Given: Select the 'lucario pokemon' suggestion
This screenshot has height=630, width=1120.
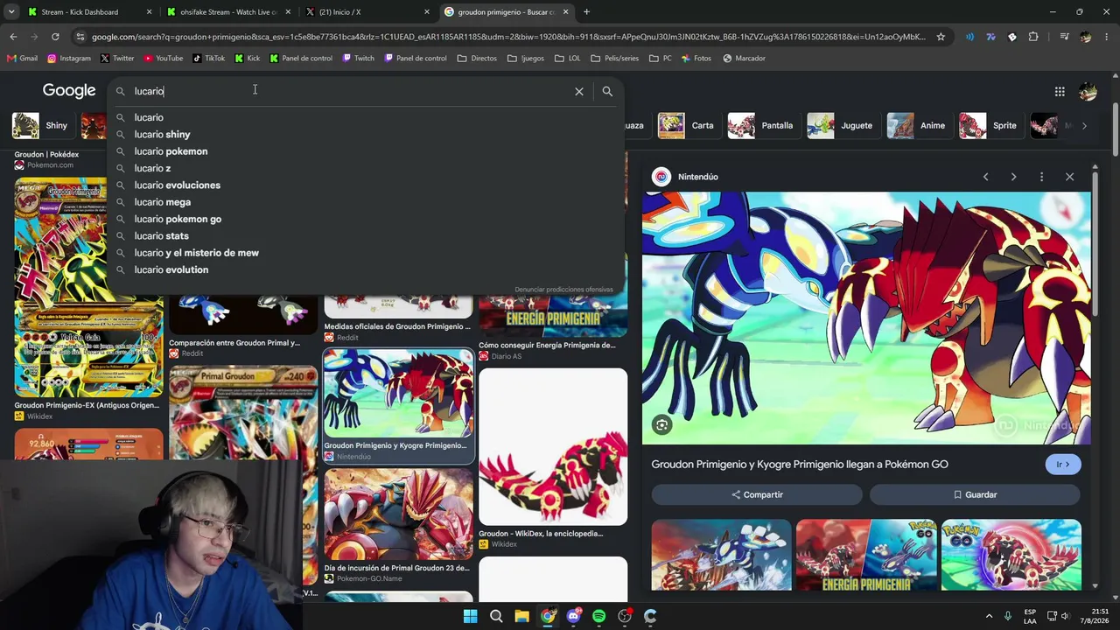Looking at the screenshot, I should pyautogui.click(x=367, y=151).
